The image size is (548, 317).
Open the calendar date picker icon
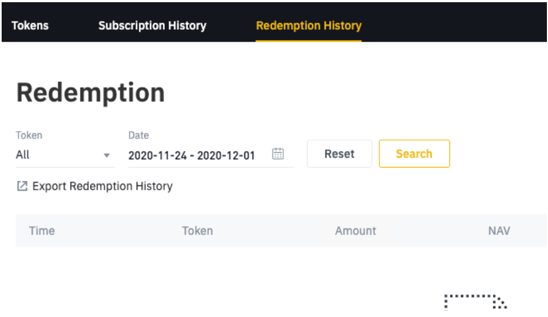pos(278,154)
